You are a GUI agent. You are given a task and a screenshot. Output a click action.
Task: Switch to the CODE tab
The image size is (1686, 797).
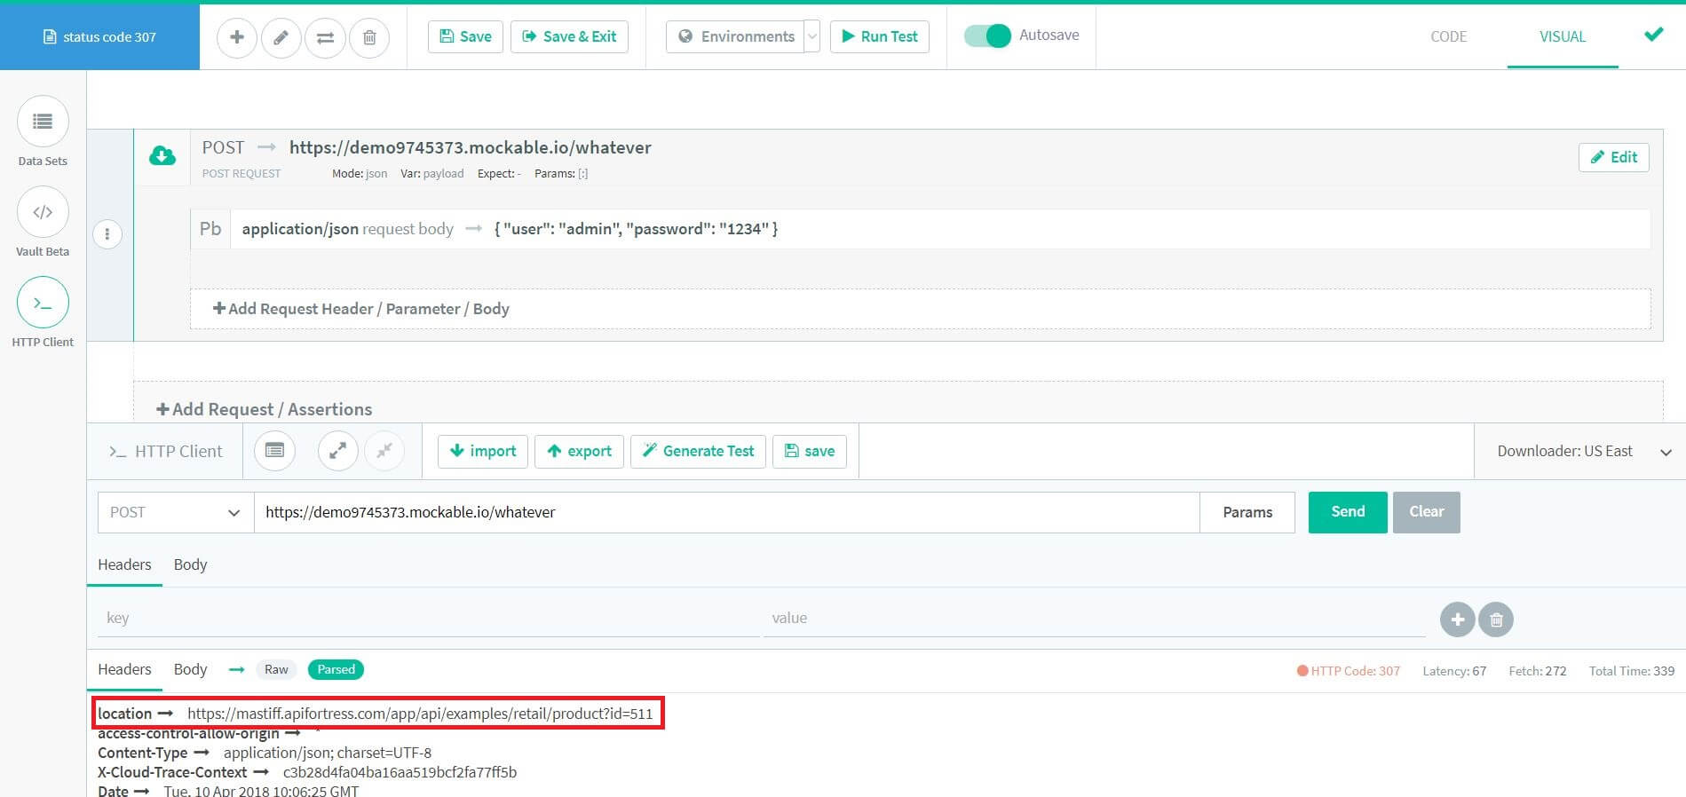(x=1448, y=36)
